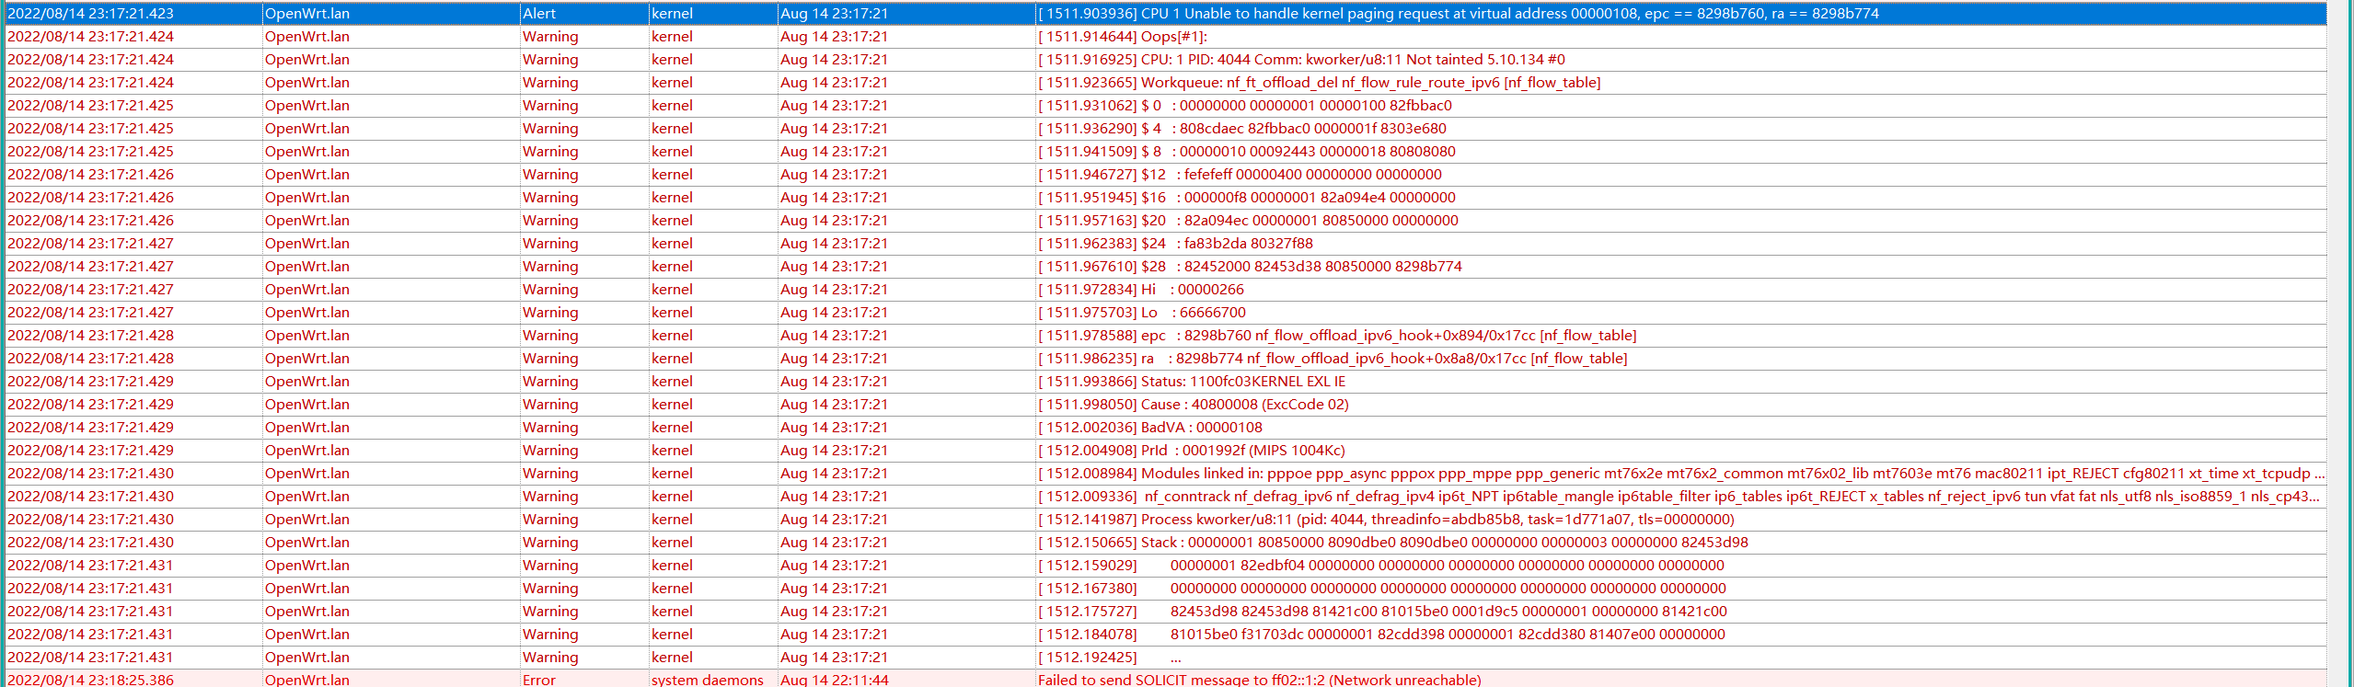Click 'Aug 14 23:17:21' in the Alert row
Image resolution: width=2354 pixels, height=687 pixels.
point(834,13)
